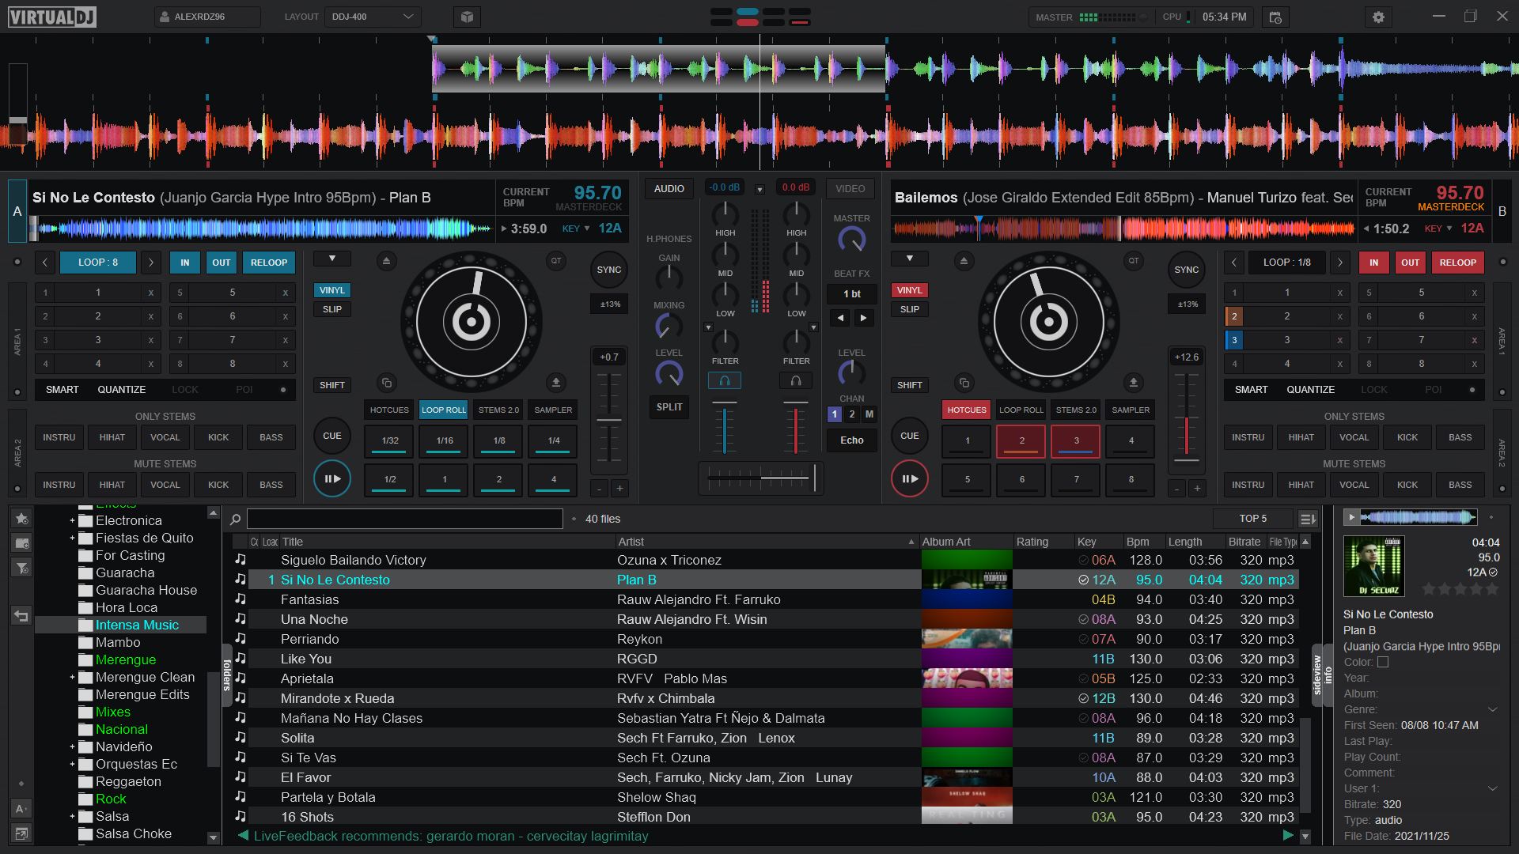Image resolution: width=1519 pixels, height=854 pixels.
Task: Click left deck play/pause button
Action: (332, 478)
